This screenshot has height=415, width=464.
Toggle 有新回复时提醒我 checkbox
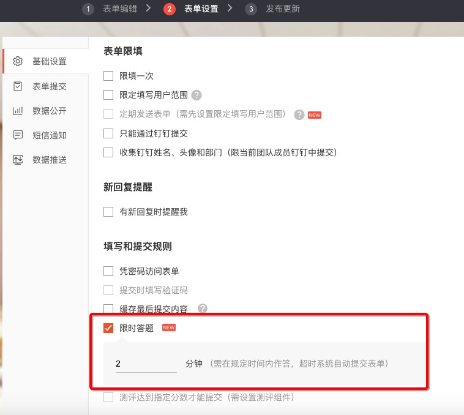click(108, 212)
